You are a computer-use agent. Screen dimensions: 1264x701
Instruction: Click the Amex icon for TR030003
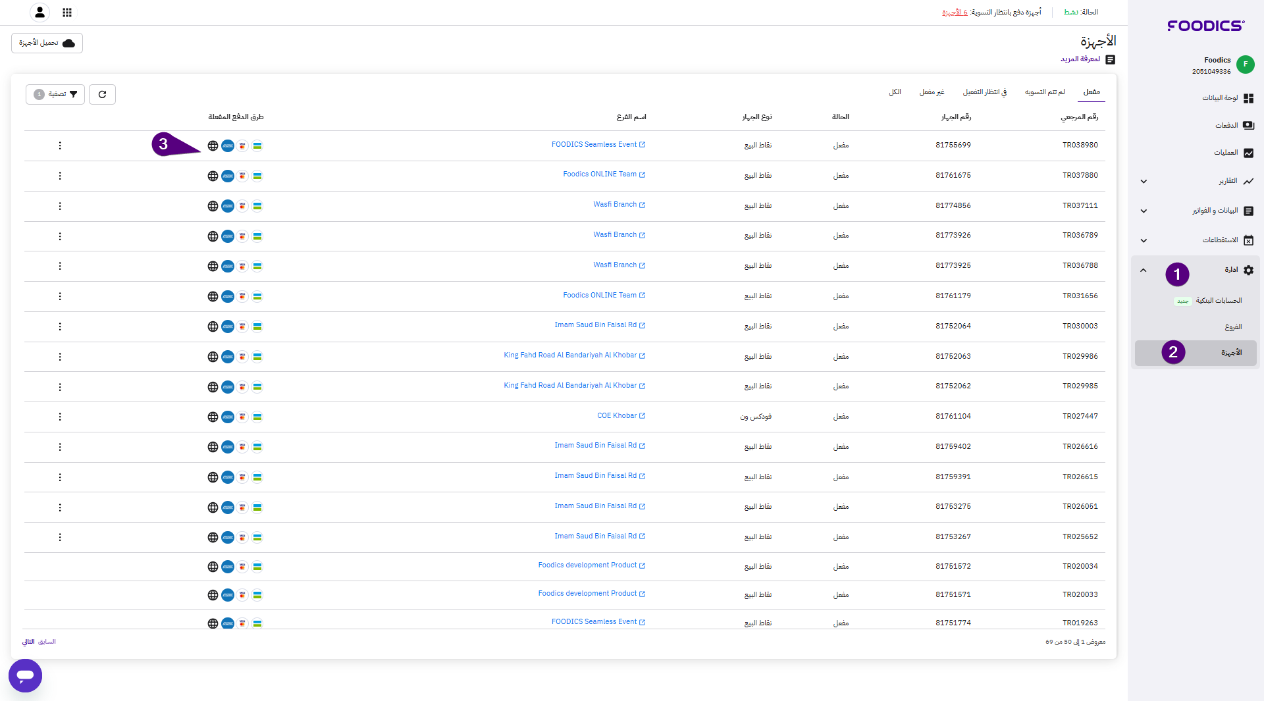[x=228, y=326]
